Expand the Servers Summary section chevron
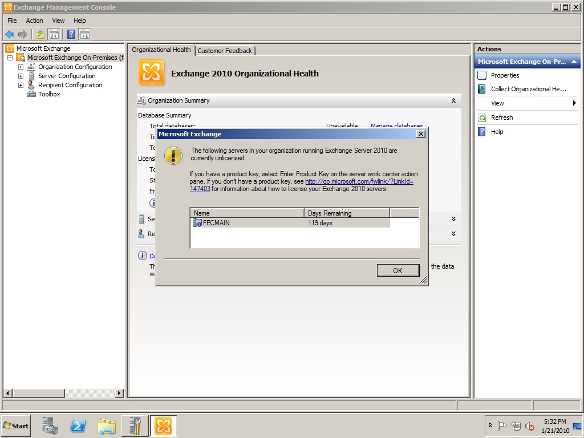Viewport: 584px width, 438px height. (453, 219)
